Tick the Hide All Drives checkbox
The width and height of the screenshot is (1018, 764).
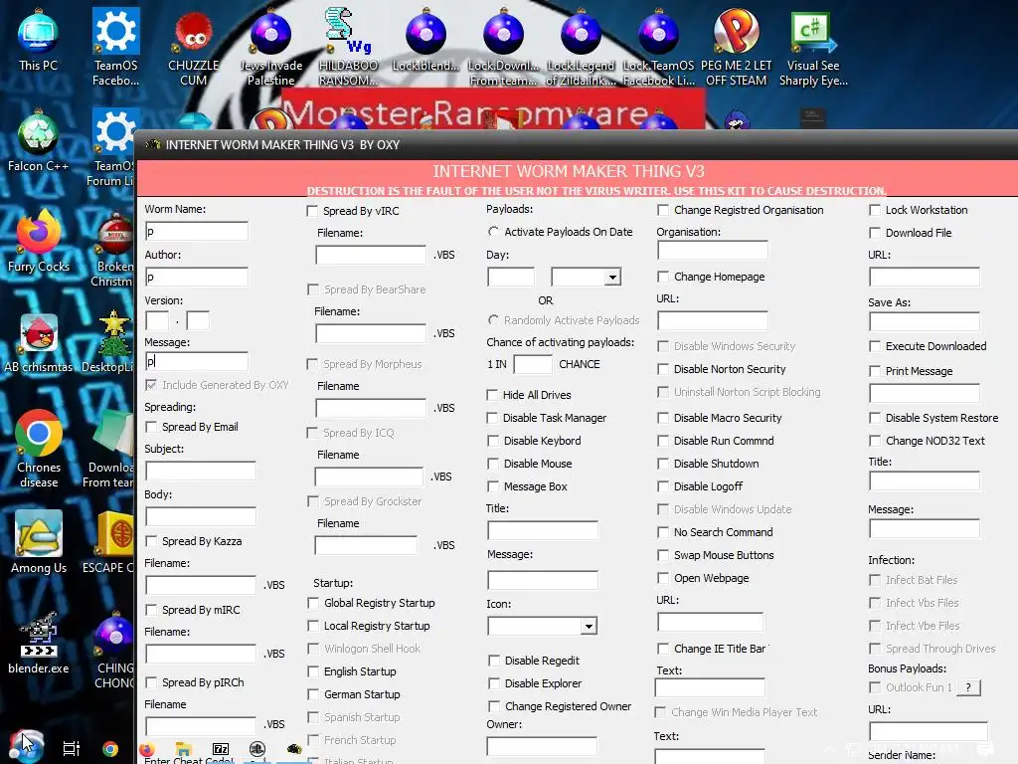click(492, 395)
